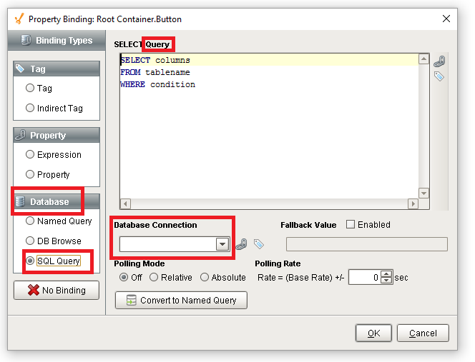Open the Database Connection dropdown
This screenshot has height=362, width=475.
(222, 244)
